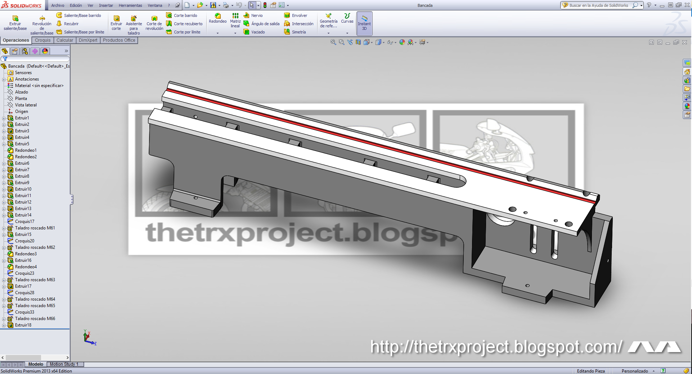Click Ángulo de salida button

coord(261,24)
